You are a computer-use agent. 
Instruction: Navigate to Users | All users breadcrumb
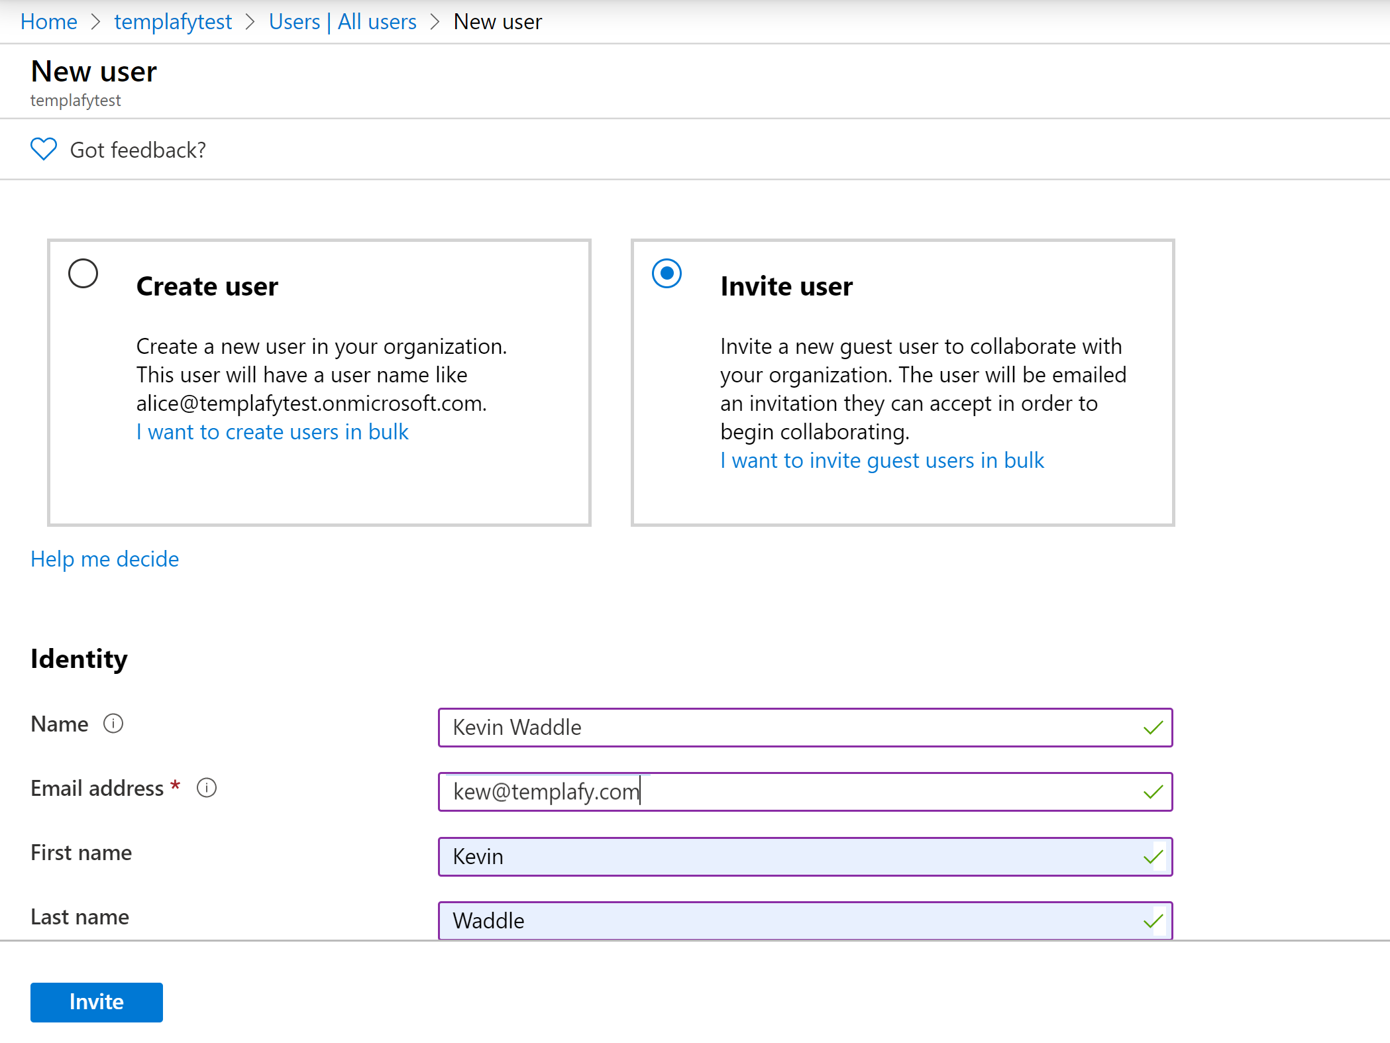tap(343, 22)
